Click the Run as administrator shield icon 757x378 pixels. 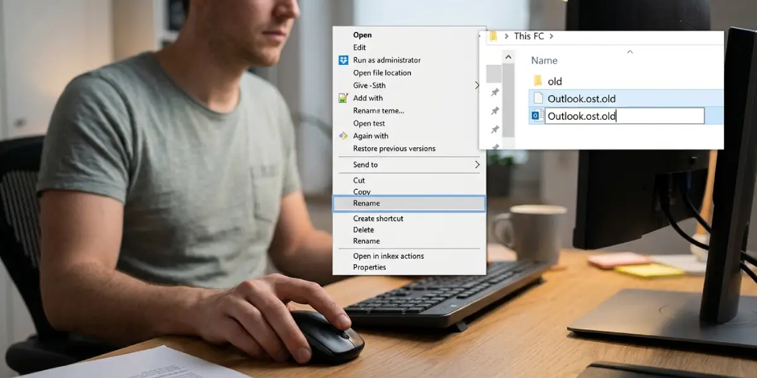(343, 60)
